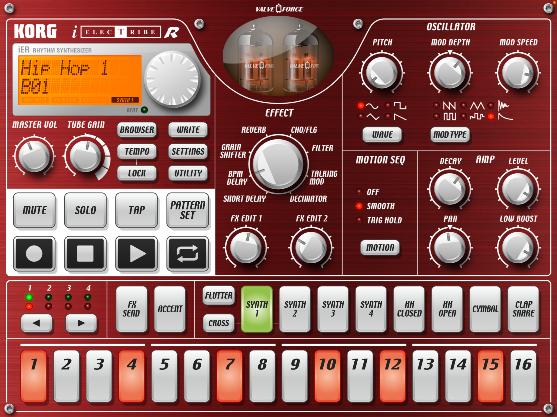The height and width of the screenshot is (417, 557).
Task: Toggle the loop arrows button
Action: click(x=188, y=253)
